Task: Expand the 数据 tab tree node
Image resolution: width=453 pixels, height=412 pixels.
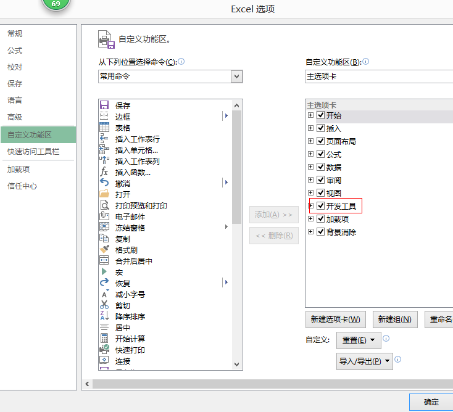Action: coord(310,167)
